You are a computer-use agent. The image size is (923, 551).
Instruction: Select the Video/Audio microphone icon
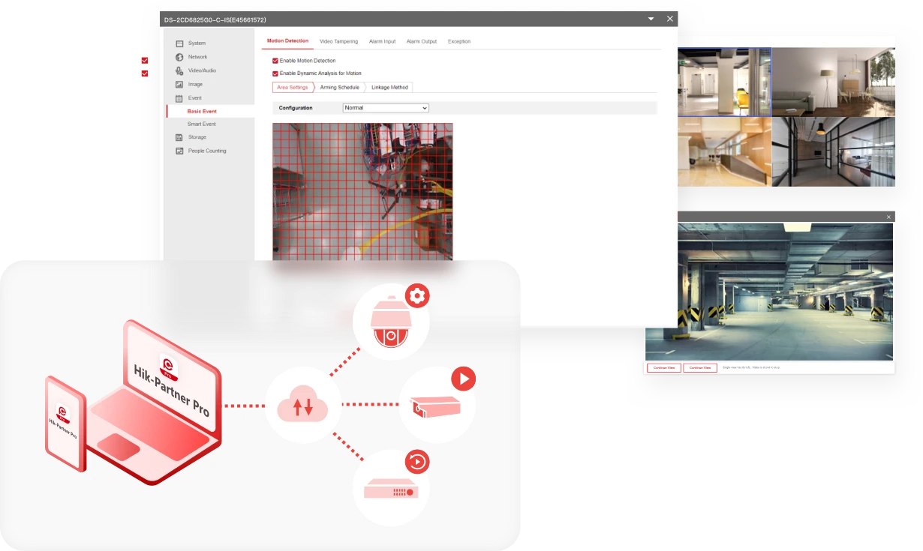click(179, 70)
